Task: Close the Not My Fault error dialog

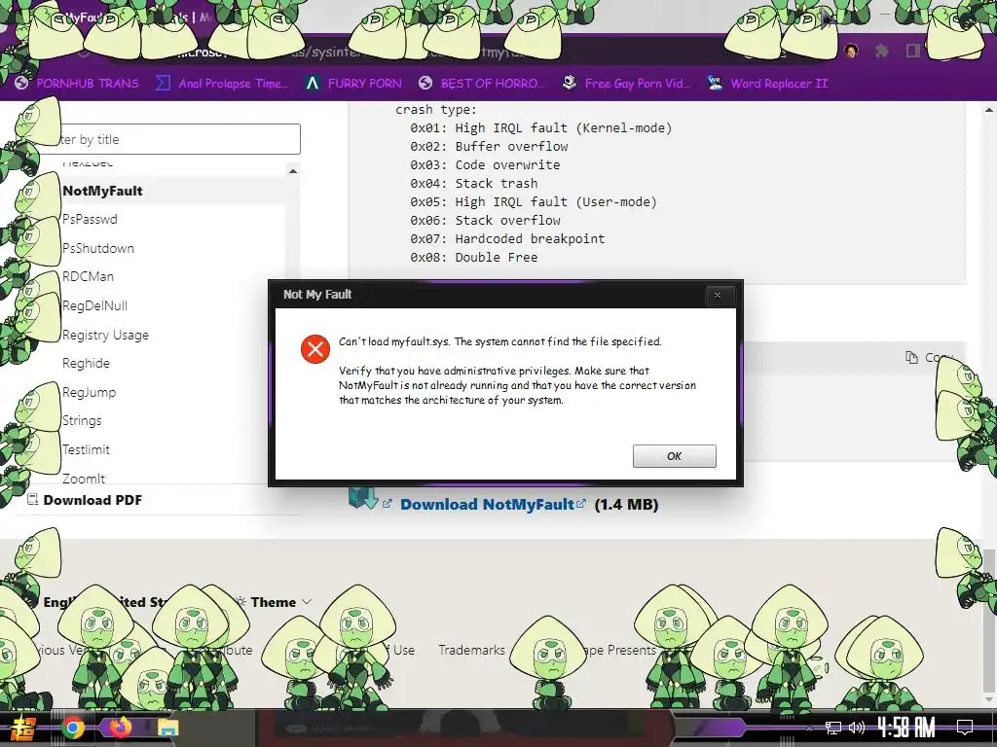Action: point(718,295)
